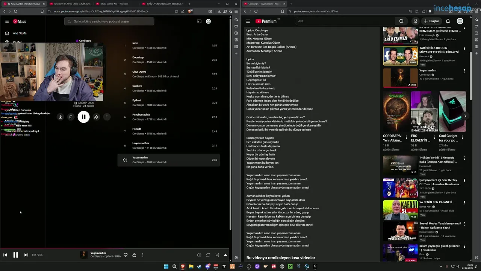Like the song Yaşamazdım
Screen dimensions: 481x271
tap(134, 255)
